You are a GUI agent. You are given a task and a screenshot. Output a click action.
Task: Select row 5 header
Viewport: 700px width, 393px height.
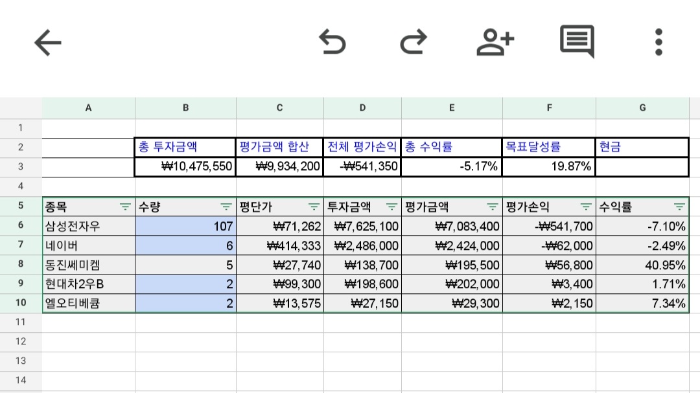pos(21,206)
